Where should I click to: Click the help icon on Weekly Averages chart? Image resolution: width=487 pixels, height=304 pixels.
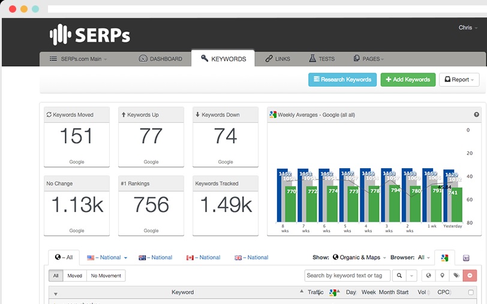tap(476, 115)
